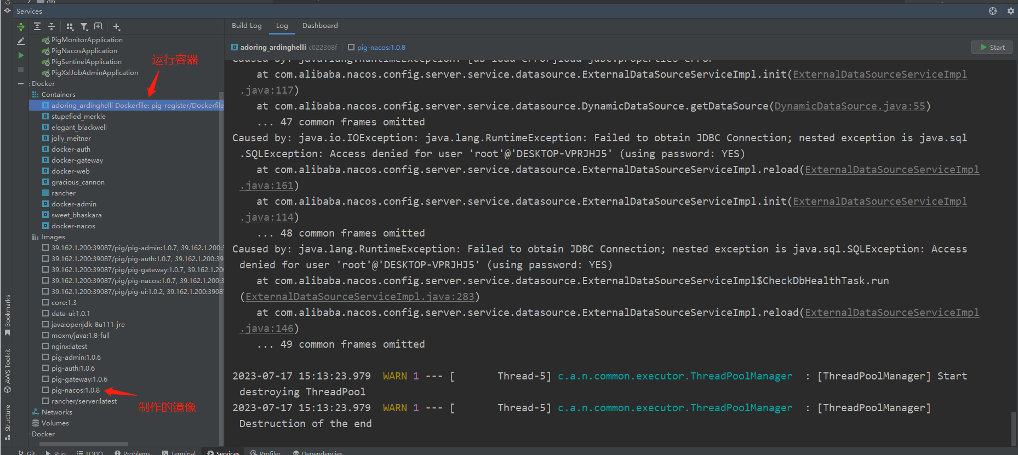Screen dimensions: 1018x455
Task: Open the Structure tool window
Action: point(8,422)
